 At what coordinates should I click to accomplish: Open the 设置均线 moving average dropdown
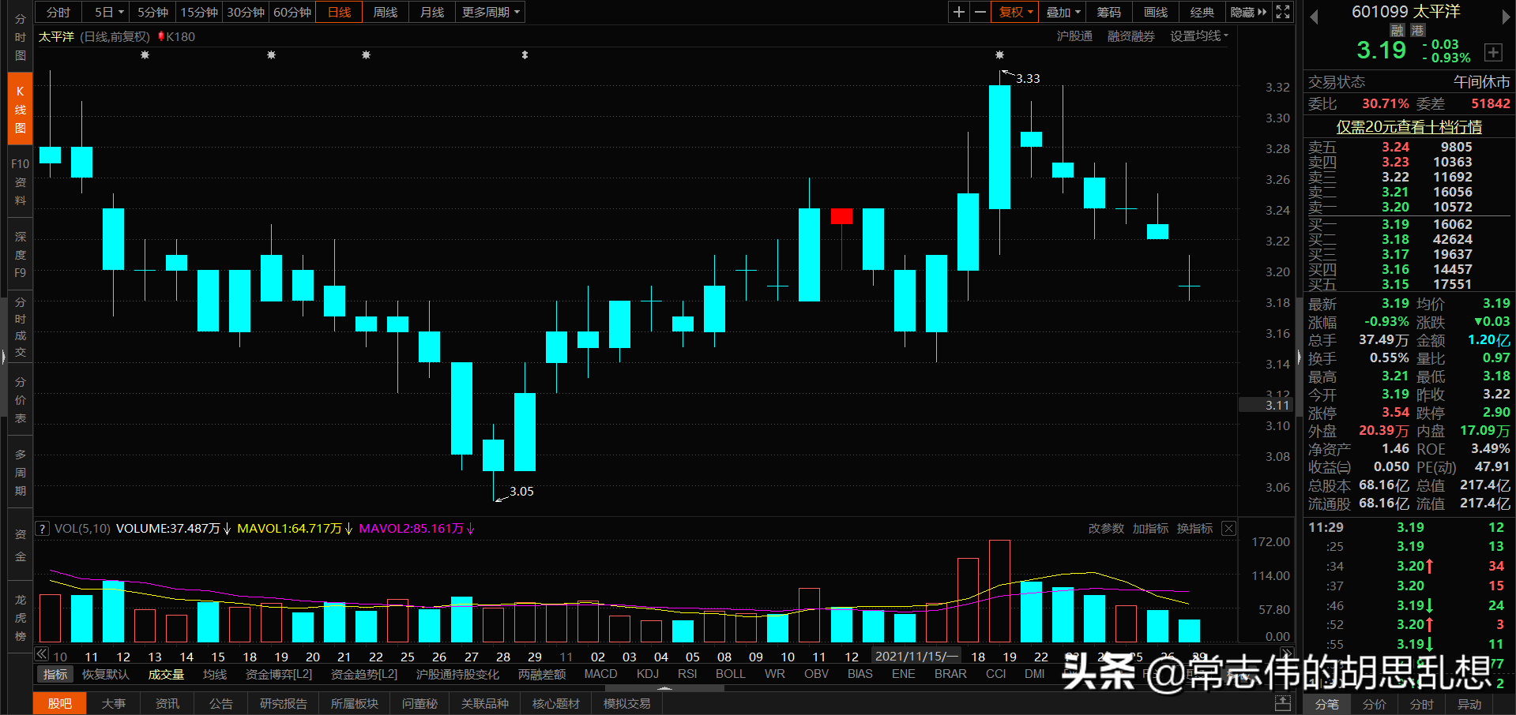click(1198, 36)
